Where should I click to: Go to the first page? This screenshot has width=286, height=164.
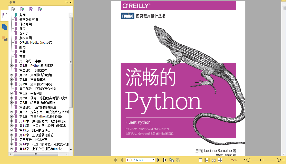point(115,160)
